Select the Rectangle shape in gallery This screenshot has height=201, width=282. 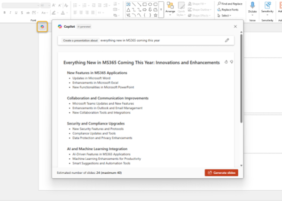point(145,4)
